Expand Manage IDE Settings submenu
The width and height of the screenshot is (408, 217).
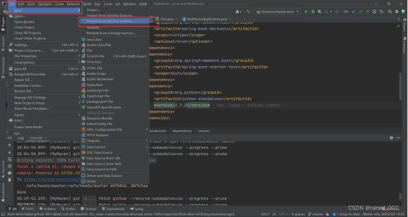click(44, 97)
